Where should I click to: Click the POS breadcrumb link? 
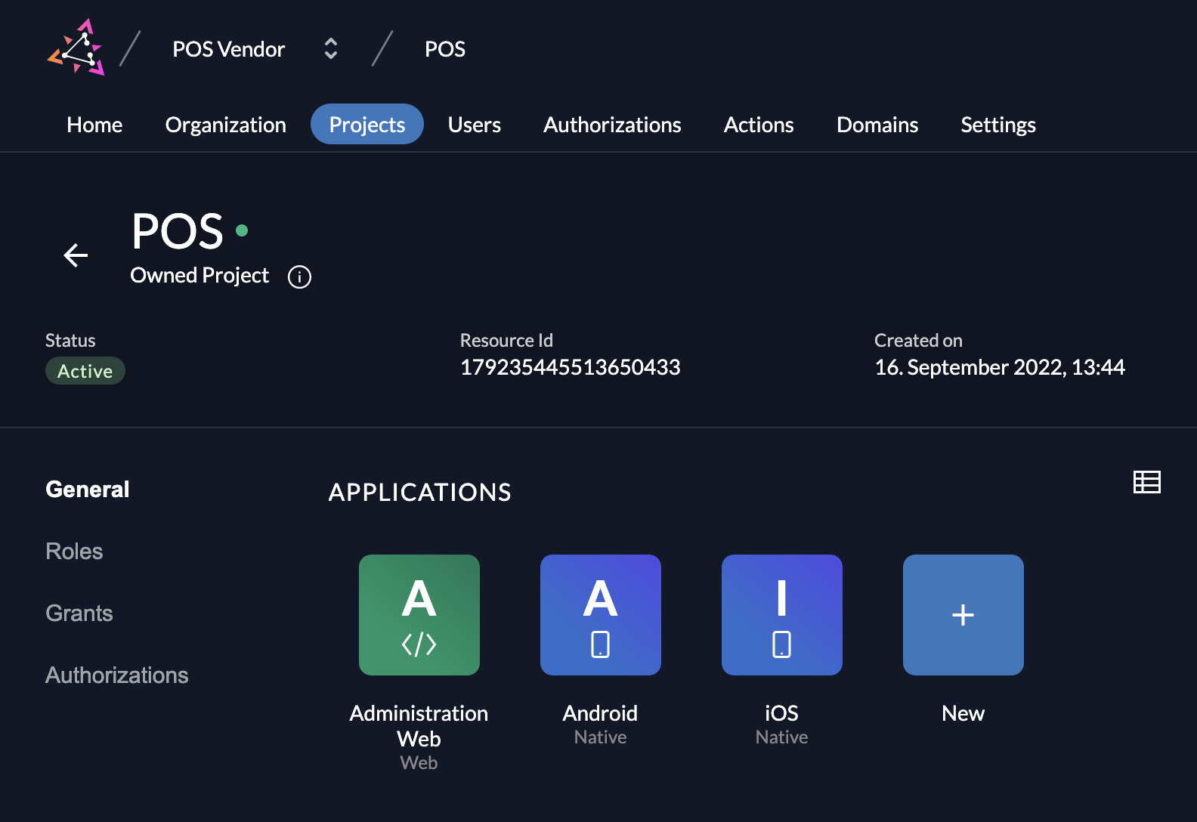[x=444, y=49]
